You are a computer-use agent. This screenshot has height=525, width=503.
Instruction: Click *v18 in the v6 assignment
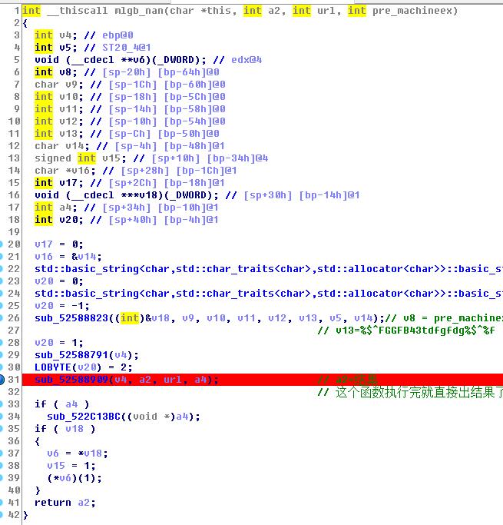click(90, 454)
